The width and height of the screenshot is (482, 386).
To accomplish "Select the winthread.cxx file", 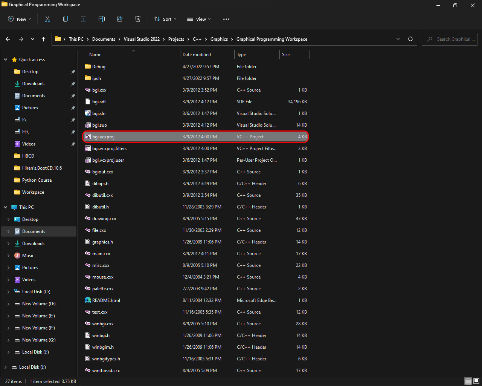I will 195,371.
